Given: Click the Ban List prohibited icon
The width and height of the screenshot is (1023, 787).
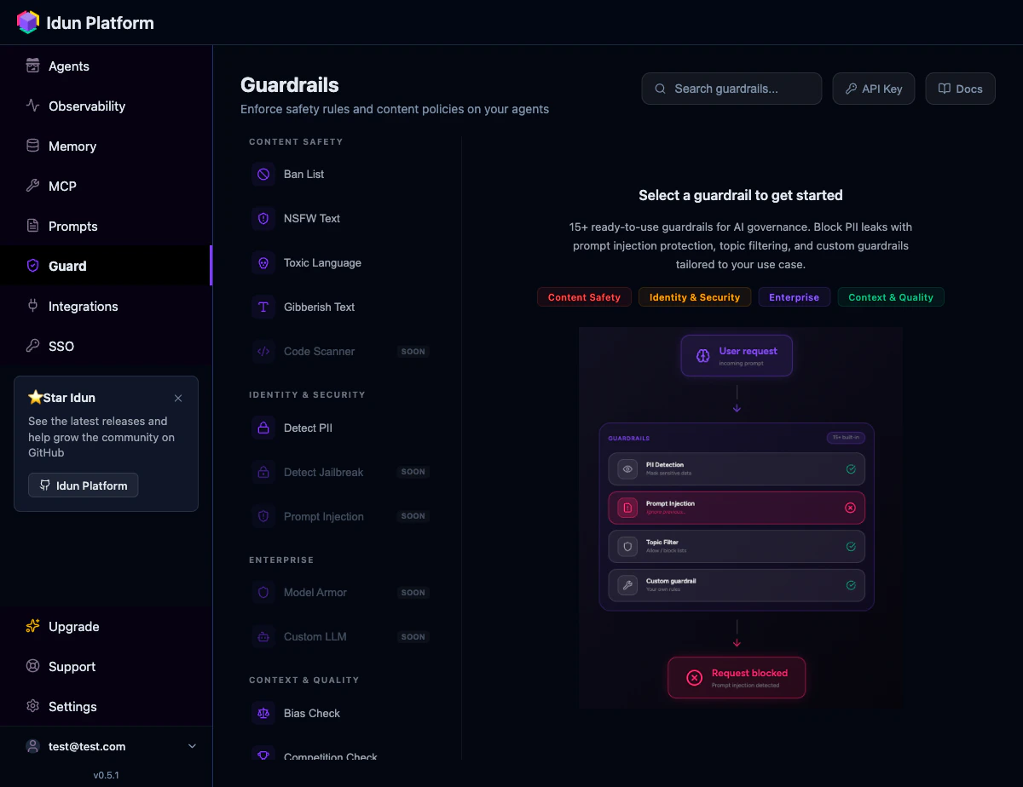Looking at the screenshot, I should (263, 174).
